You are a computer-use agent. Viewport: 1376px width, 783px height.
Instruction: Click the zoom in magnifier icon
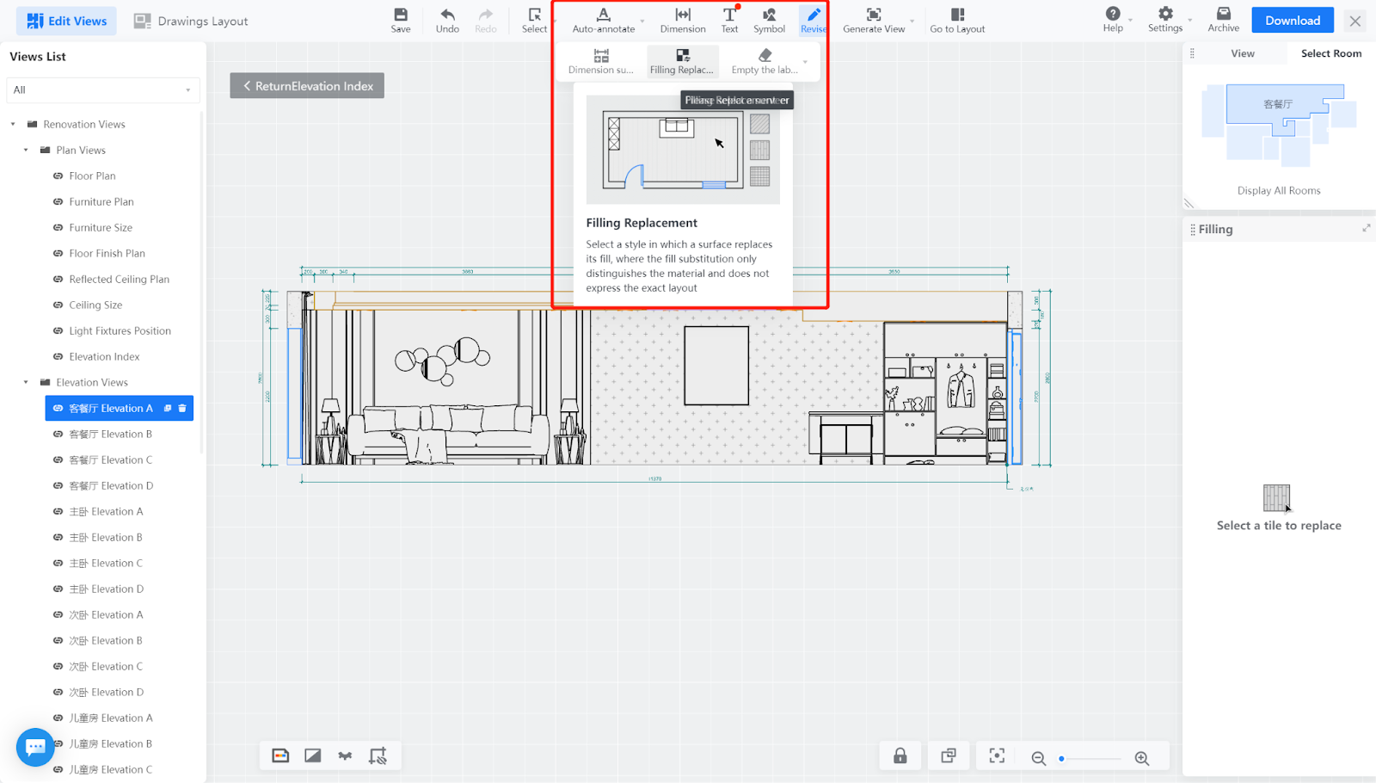[x=1141, y=758]
